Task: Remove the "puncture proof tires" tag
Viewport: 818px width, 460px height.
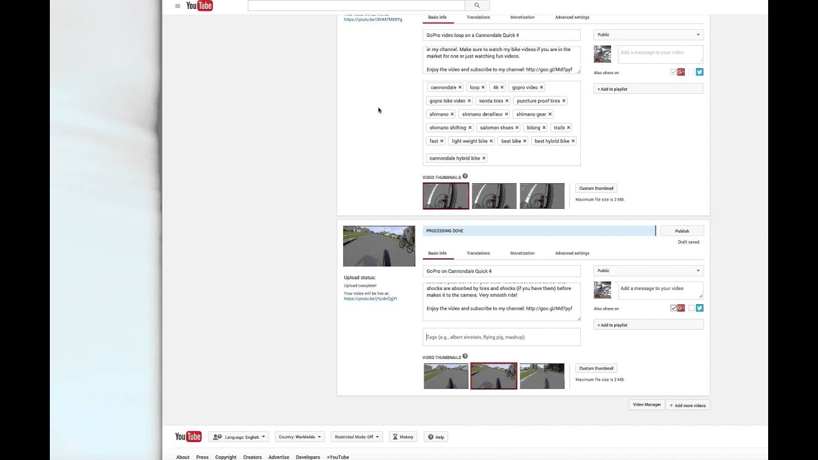Action: click(564, 101)
